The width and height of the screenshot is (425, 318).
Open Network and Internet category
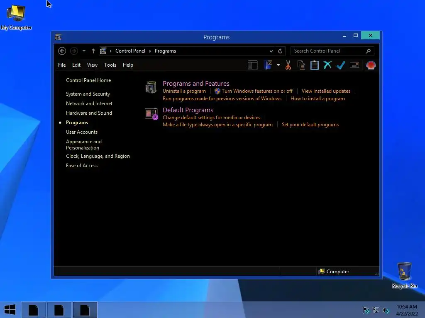pos(89,103)
